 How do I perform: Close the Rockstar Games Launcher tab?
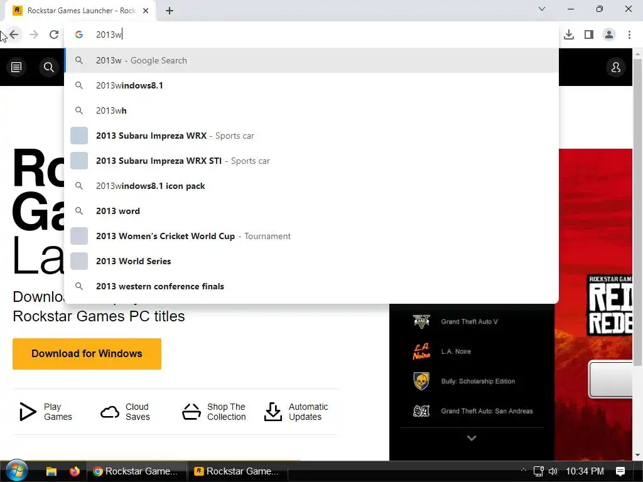[146, 11]
